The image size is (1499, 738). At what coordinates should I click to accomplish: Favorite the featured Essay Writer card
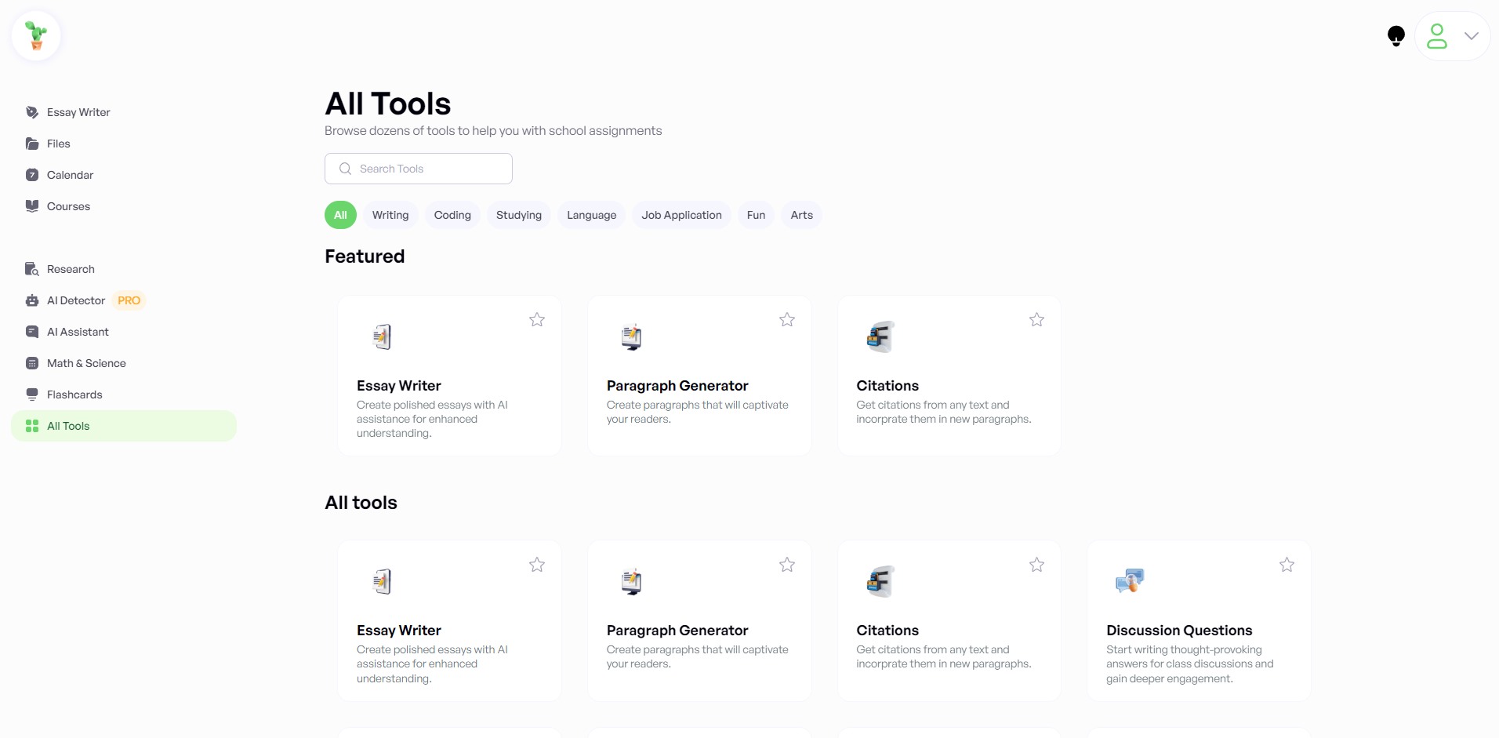click(x=537, y=319)
